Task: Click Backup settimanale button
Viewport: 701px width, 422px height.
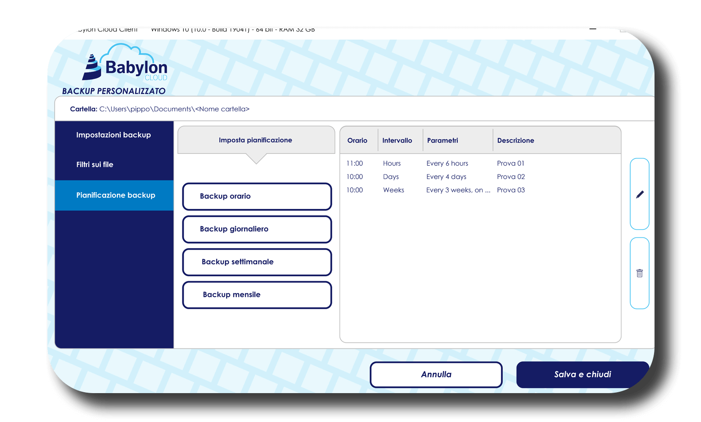Action: [x=257, y=262]
